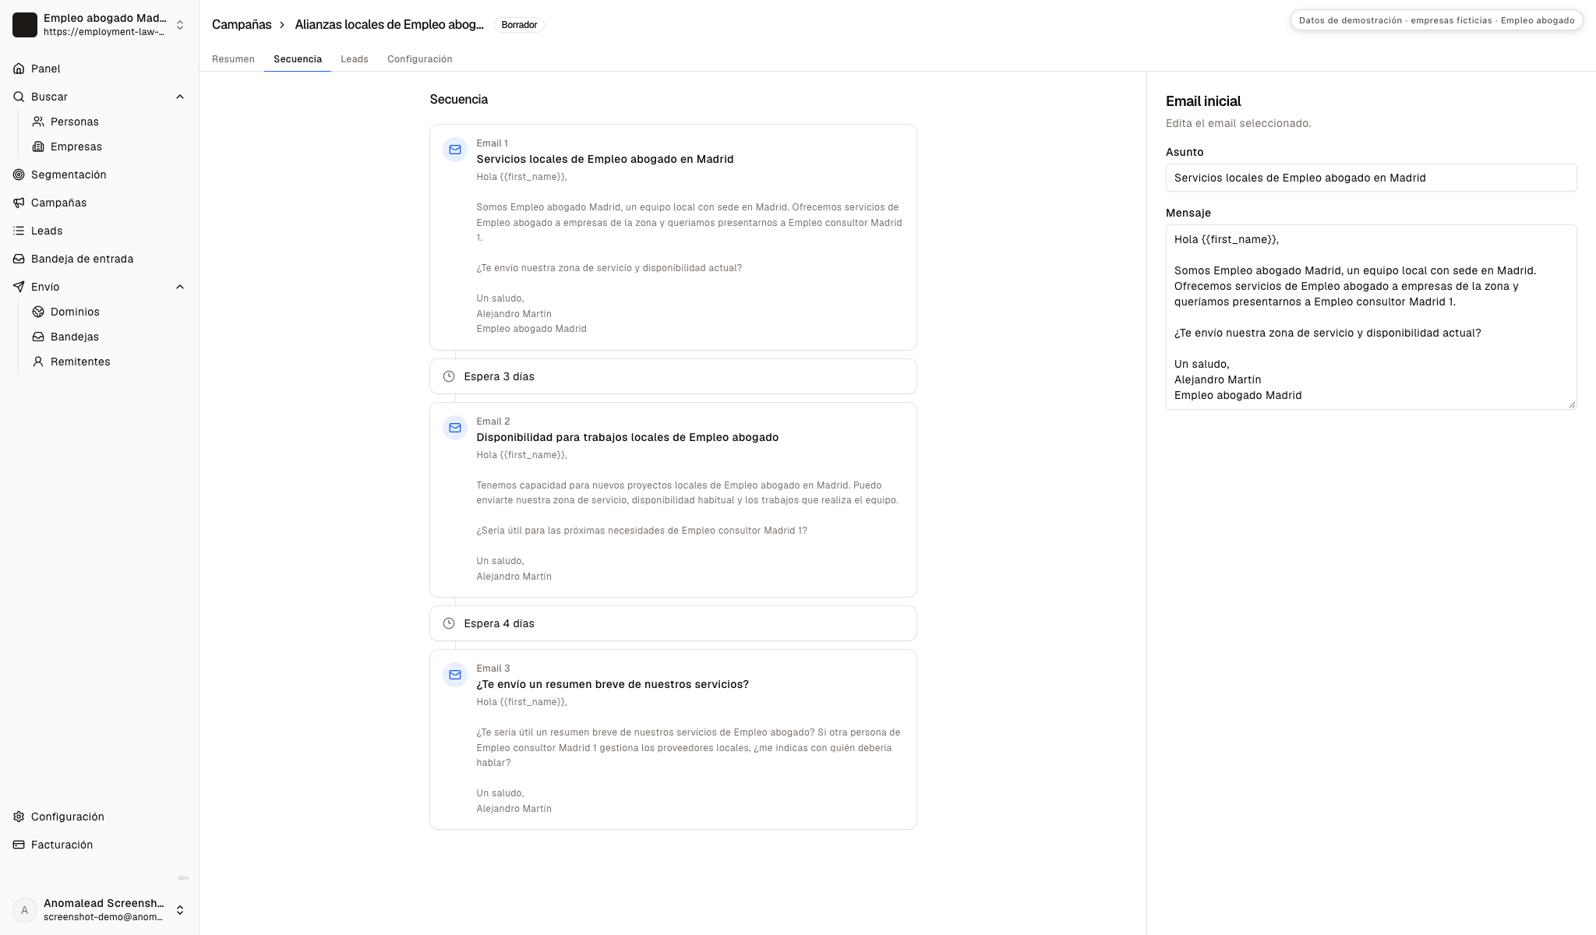Click the Email 3 envelope icon
Viewport: 1596px width, 935px height.
[455, 675]
